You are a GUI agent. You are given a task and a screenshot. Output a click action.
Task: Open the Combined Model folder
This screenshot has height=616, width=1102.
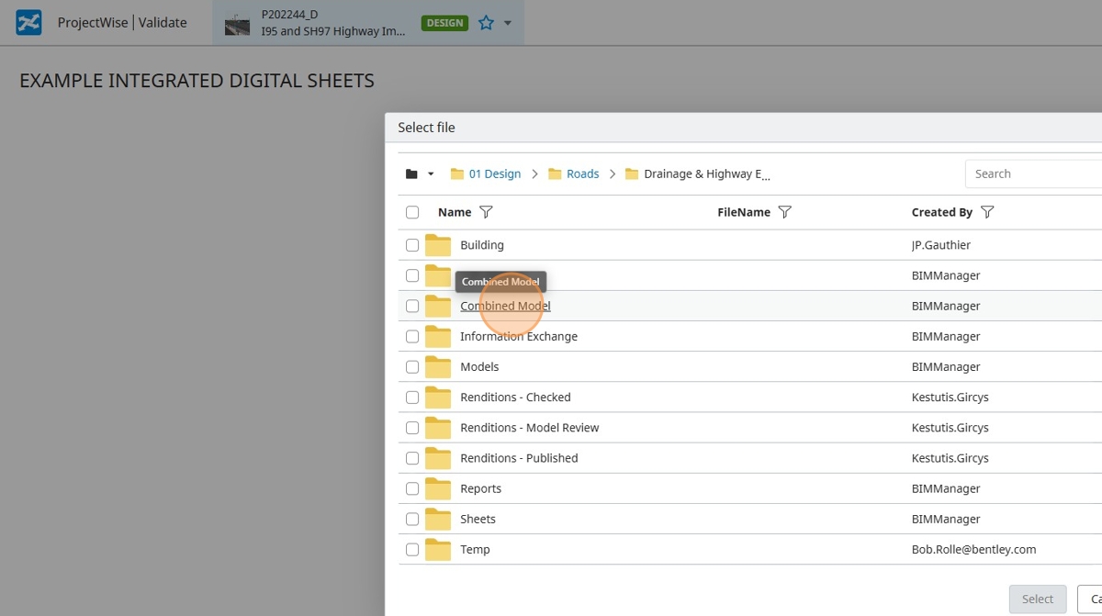point(505,306)
